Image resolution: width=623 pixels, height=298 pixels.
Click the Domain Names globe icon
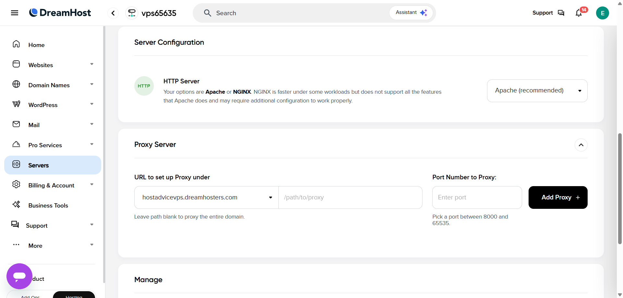[16, 84]
